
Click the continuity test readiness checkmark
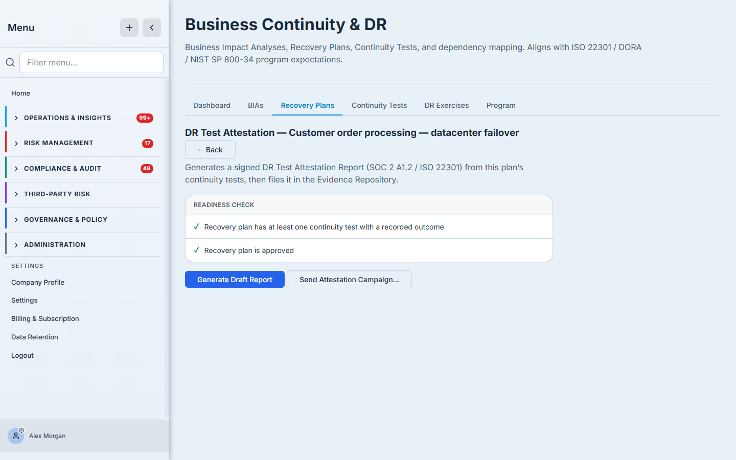point(197,227)
